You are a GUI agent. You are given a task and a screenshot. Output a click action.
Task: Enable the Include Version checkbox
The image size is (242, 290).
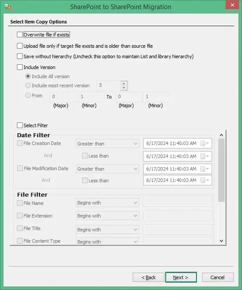(x=20, y=67)
